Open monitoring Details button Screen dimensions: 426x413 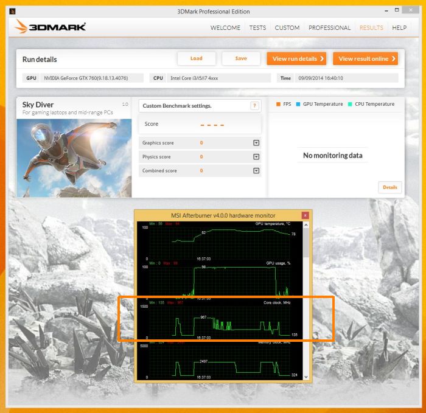tap(390, 187)
